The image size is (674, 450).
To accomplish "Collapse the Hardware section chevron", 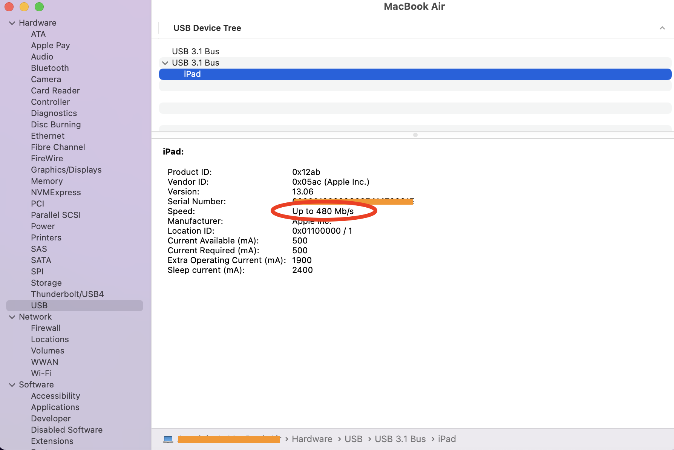I will coord(12,23).
